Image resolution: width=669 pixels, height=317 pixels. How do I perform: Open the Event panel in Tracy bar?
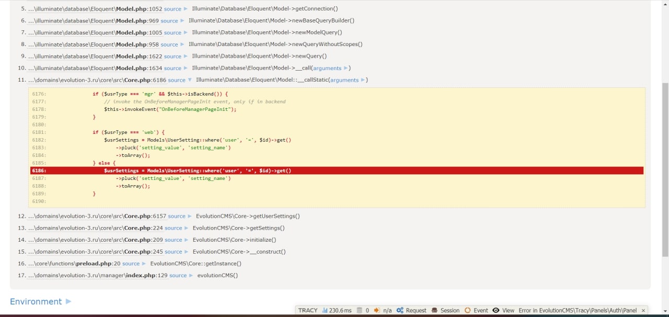tap(476, 310)
